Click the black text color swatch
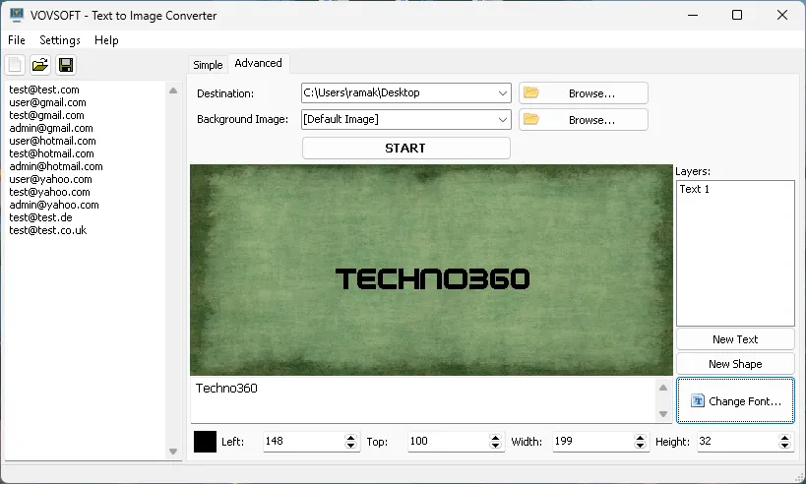Image resolution: width=806 pixels, height=484 pixels. (205, 442)
